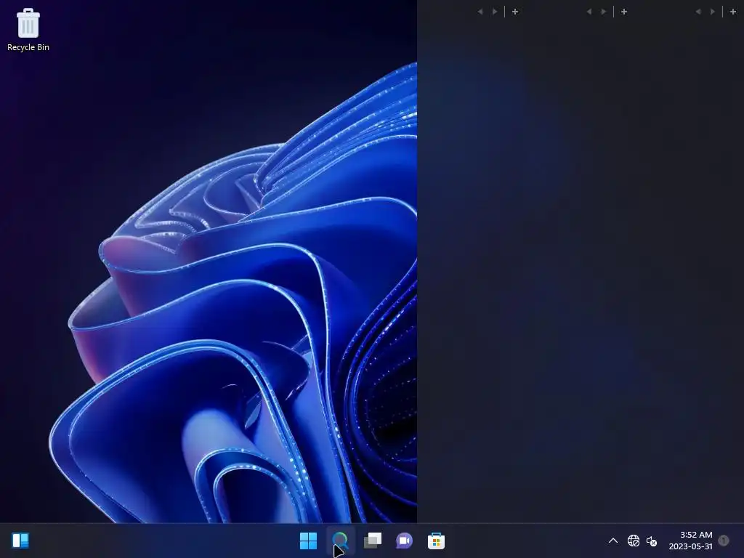The width and height of the screenshot is (744, 558).
Task: Open Task View on the taskbar
Action: 373,541
